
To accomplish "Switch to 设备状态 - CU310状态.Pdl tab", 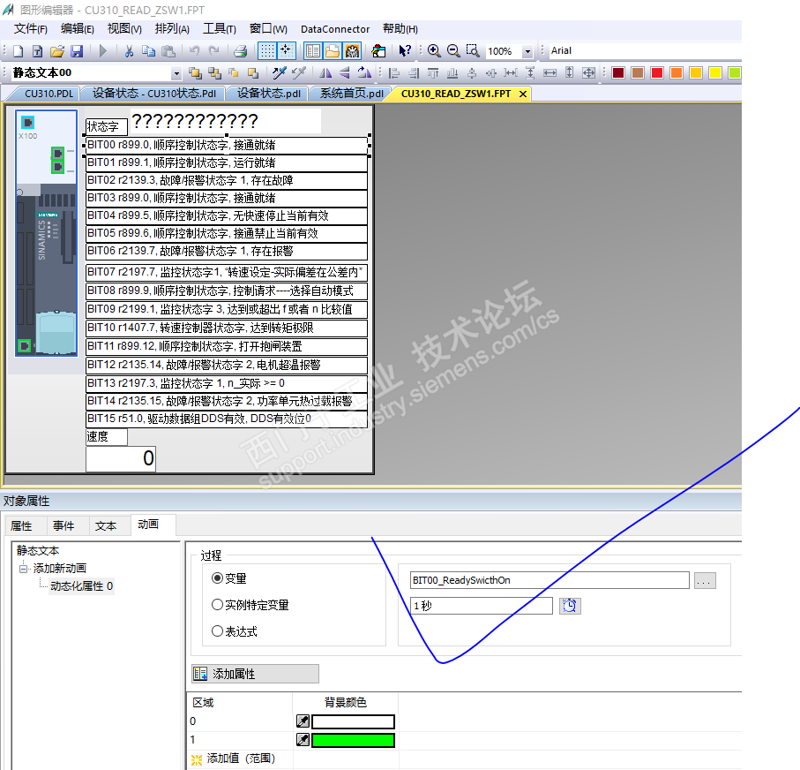I will [x=154, y=94].
